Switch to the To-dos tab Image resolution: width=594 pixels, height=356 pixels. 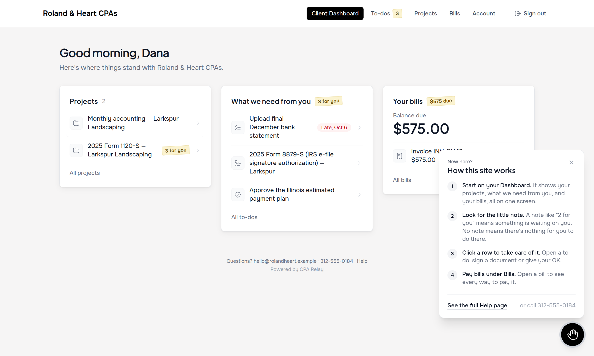386,13
